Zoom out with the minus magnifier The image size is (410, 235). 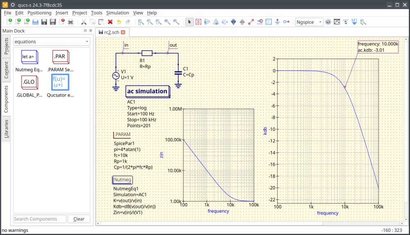tap(176, 22)
